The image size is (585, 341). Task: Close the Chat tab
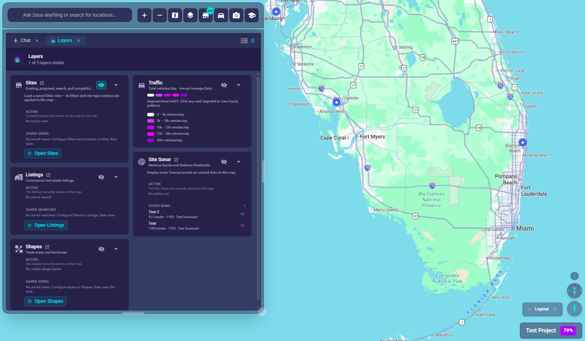[x=37, y=41]
